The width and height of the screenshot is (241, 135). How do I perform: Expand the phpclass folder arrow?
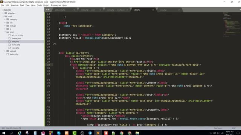tap(3, 13)
